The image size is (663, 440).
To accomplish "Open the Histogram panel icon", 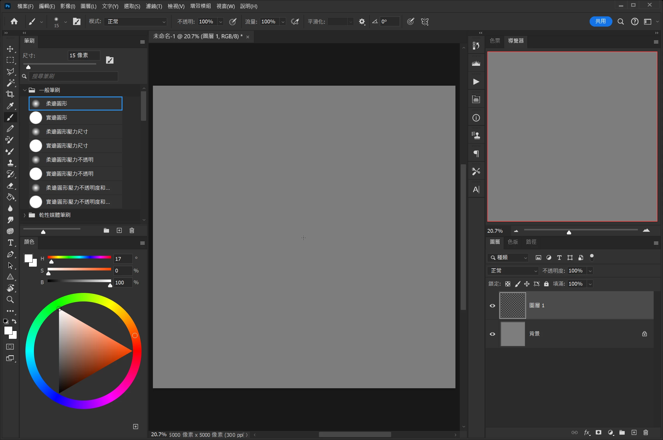I will coord(476,64).
